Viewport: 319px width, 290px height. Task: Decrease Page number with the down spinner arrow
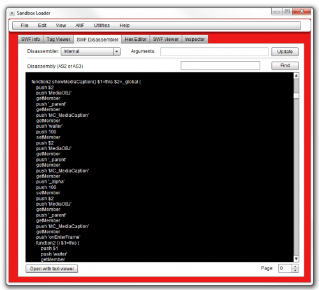pos(295,270)
